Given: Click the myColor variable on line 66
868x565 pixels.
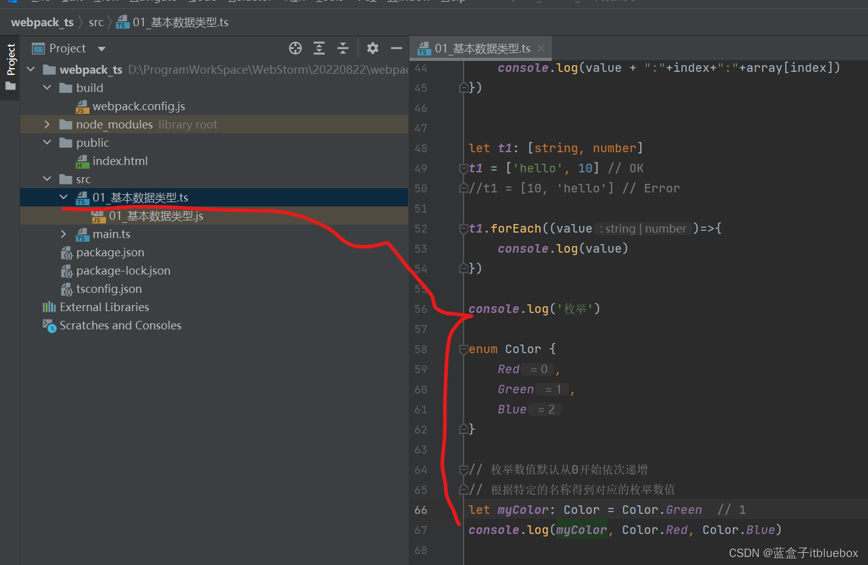Looking at the screenshot, I should [x=523, y=510].
